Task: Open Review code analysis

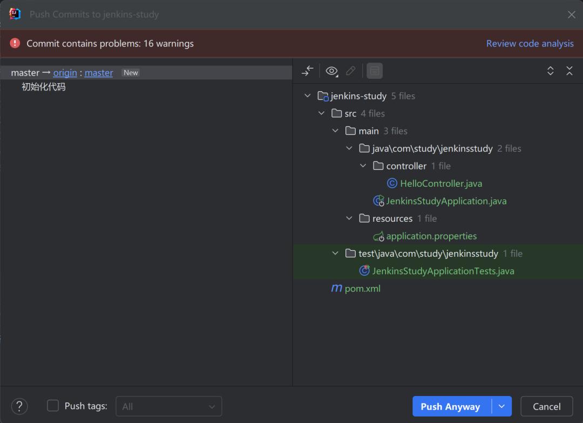Action: pyautogui.click(x=530, y=44)
